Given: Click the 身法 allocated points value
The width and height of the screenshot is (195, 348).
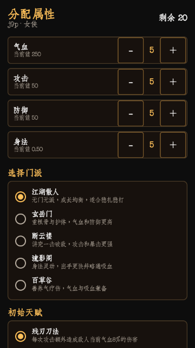Looking at the screenshot, I should 152,145.
